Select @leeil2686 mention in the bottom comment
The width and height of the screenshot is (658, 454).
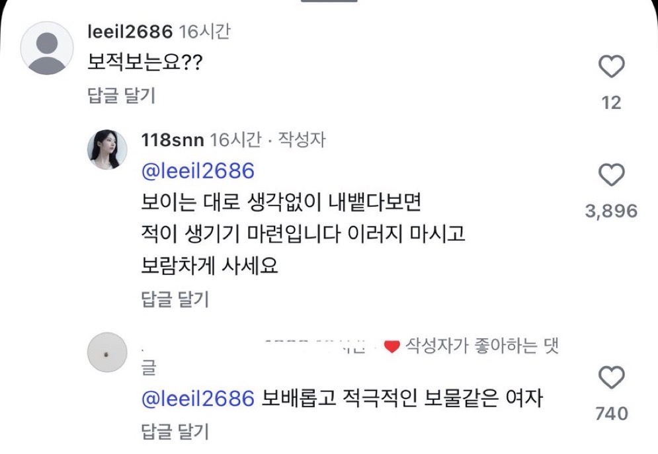pyautogui.click(x=198, y=398)
